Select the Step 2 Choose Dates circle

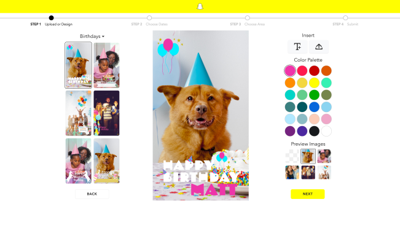point(149,18)
